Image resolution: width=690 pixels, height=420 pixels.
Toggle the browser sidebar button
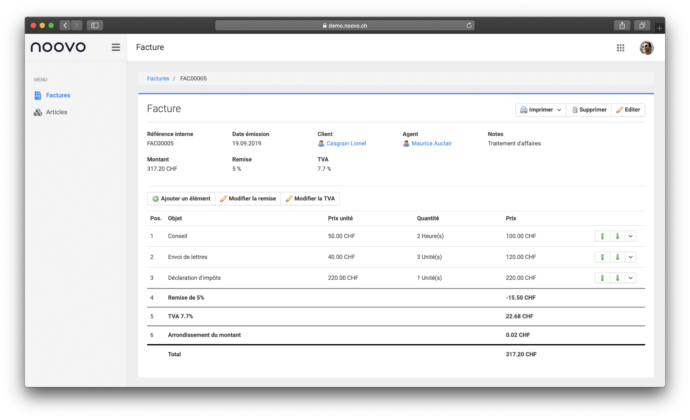(x=95, y=26)
